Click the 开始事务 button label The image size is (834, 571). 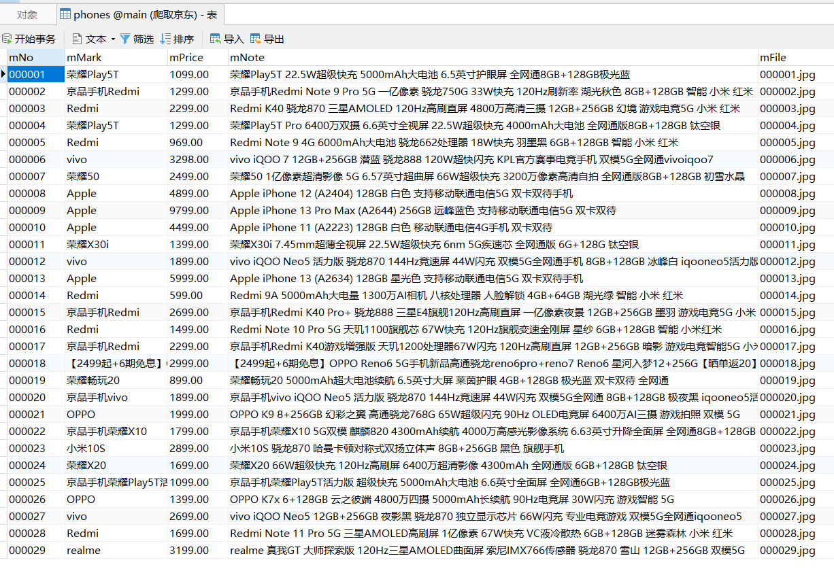[35, 39]
